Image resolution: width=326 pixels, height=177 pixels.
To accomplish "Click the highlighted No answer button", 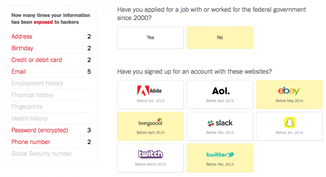I will click(x=220, y=38).
